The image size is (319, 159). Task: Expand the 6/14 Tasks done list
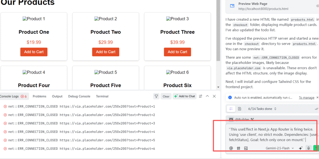pyautogui.click(x=262, y=109)
